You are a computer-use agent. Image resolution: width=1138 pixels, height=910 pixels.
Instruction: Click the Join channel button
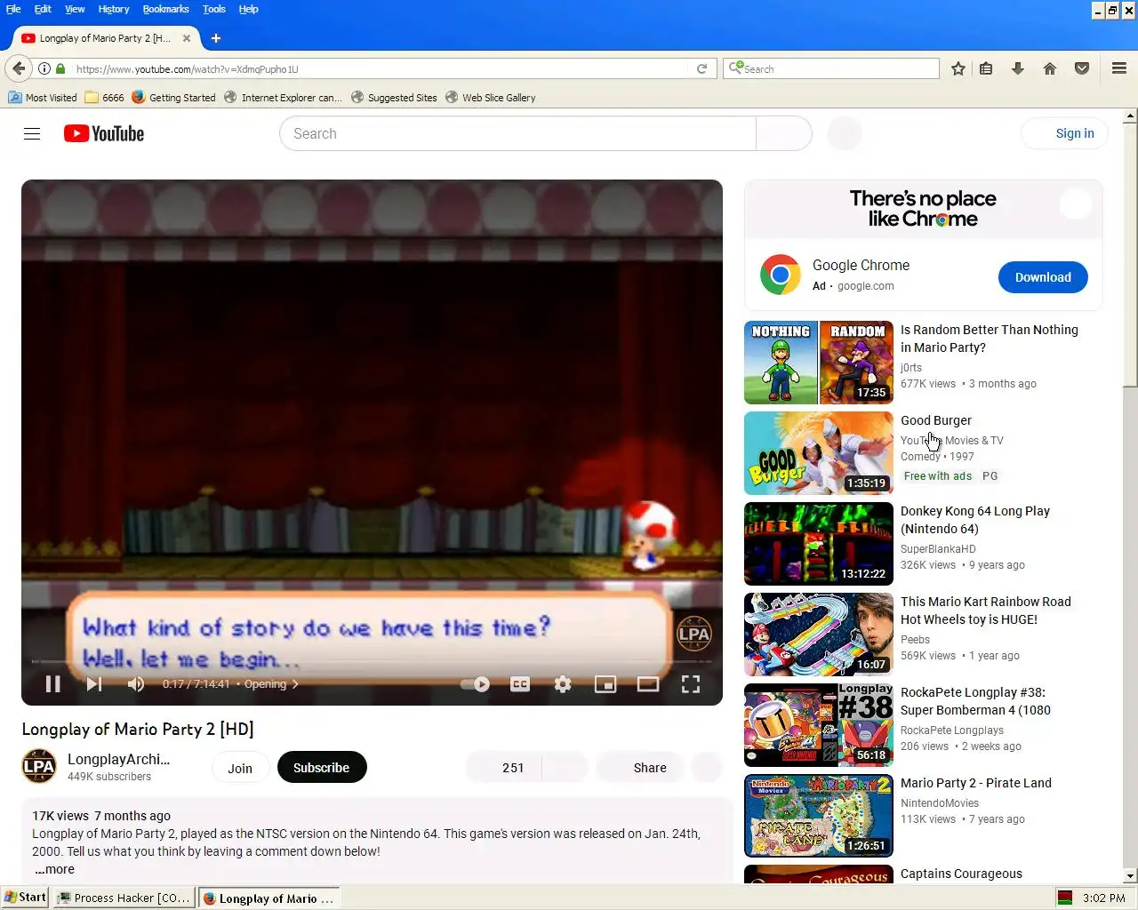240,768
